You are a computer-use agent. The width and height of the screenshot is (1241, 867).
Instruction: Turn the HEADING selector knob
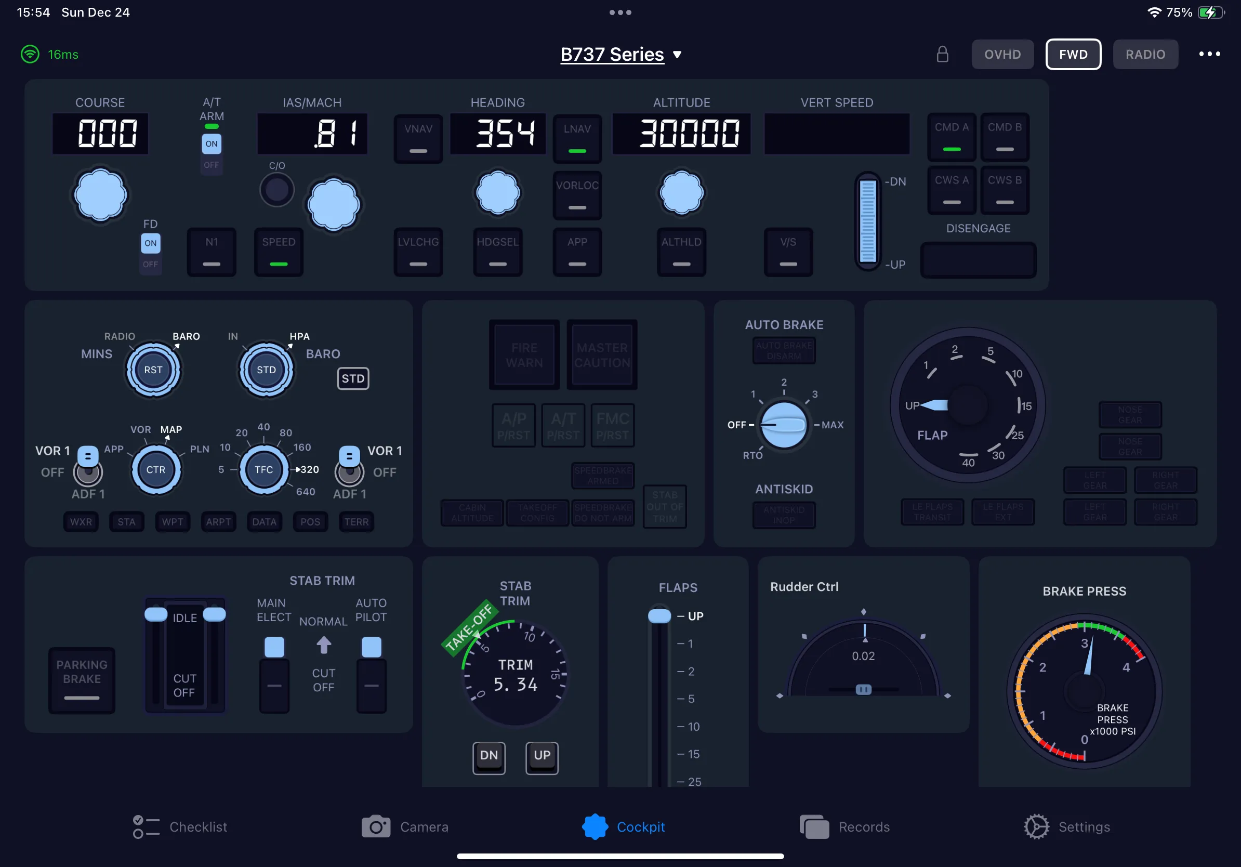(x=498, y=192)
